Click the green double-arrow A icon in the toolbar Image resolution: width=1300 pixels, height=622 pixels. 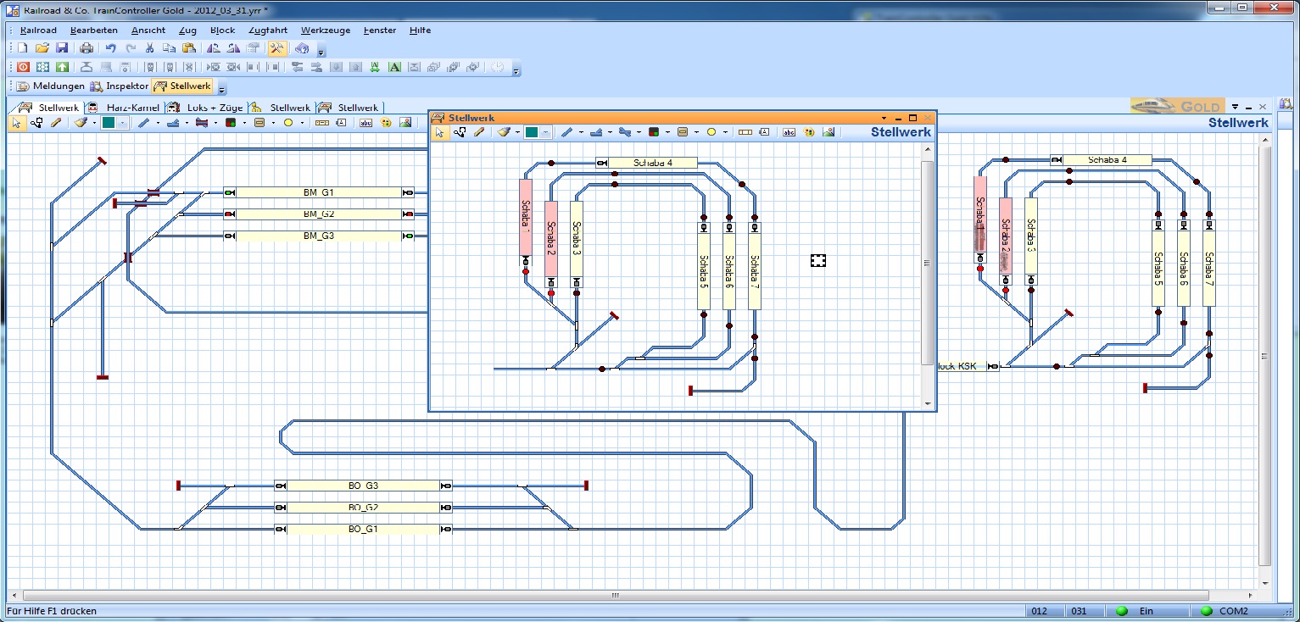375,67
